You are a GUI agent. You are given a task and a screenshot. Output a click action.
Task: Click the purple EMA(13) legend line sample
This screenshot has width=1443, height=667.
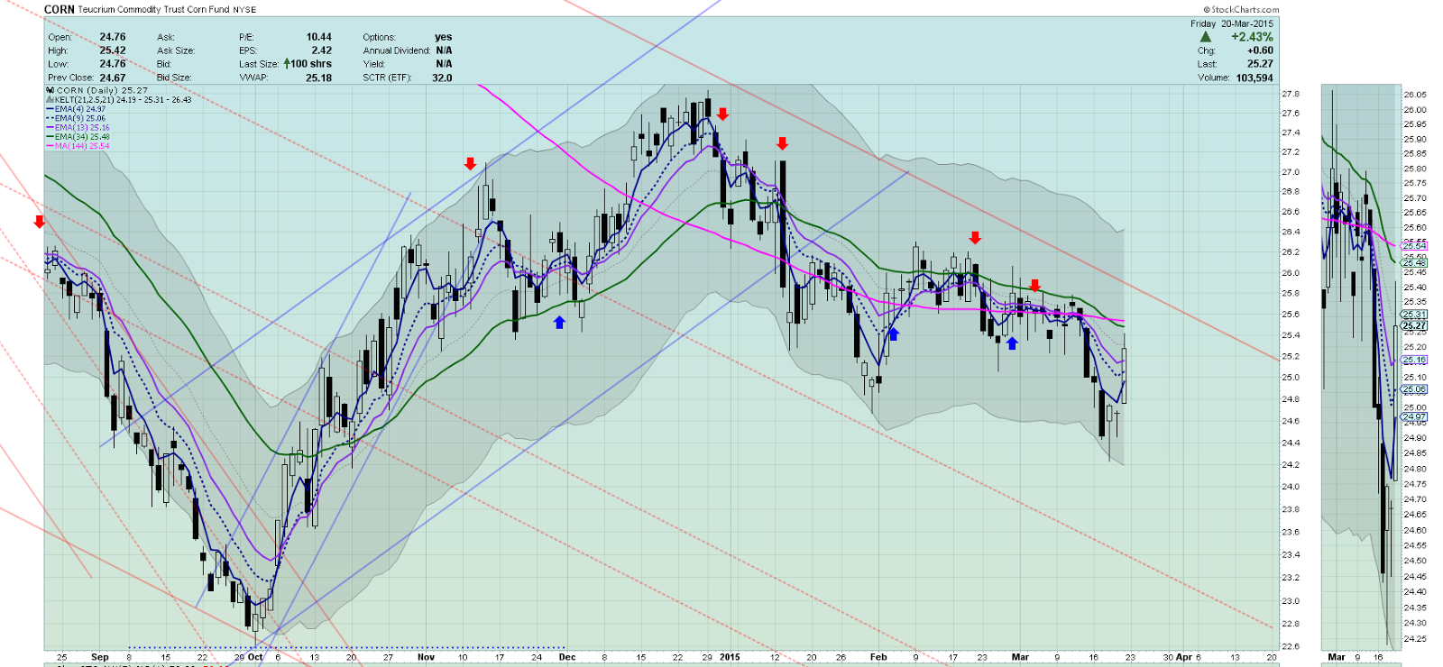pos(50,128)
